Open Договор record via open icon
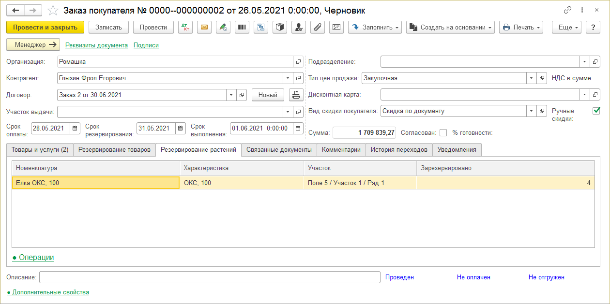 242,95
